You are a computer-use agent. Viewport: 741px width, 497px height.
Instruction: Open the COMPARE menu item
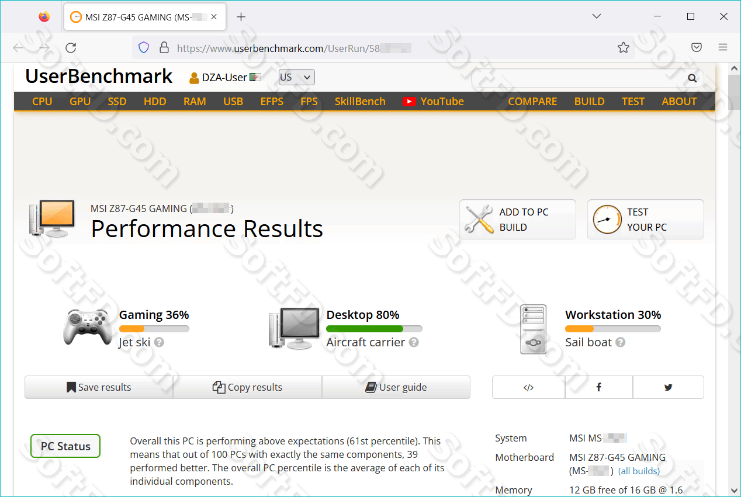pos(532,100)
